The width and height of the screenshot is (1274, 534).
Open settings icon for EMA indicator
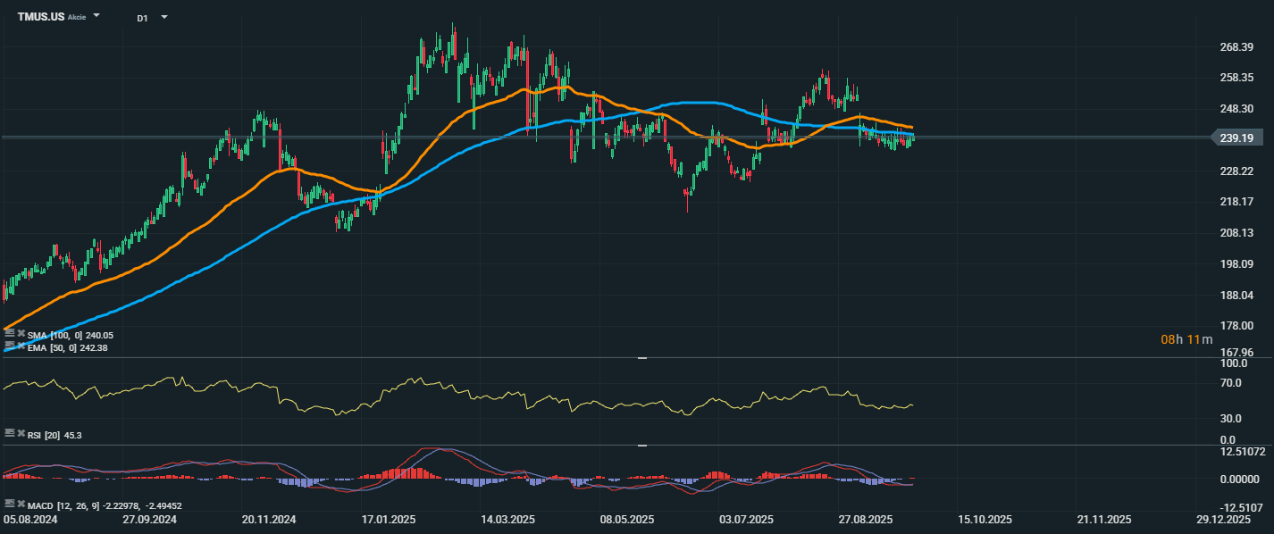pyautogui.click(x=9, y=345)
